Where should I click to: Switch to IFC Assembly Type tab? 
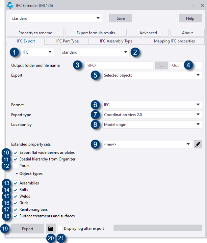coord(116,41)
